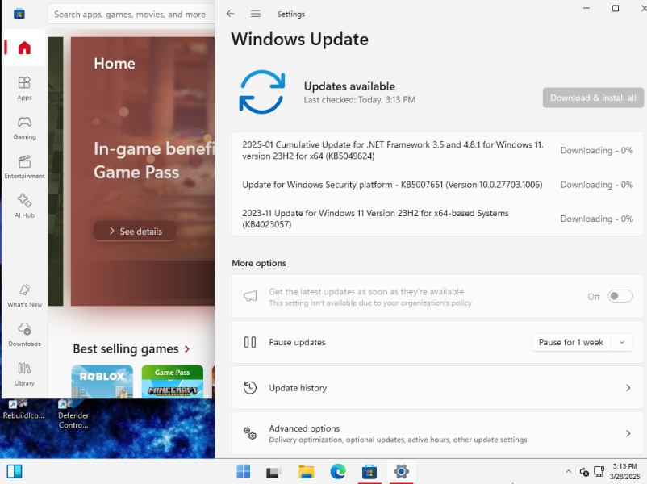This screenshot has width=647, height=484.
Task: Click the Microsoft Store search field
Action: click(x=131, y=14)
